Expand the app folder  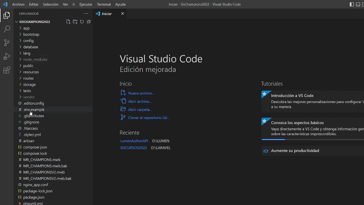point(26,28)
